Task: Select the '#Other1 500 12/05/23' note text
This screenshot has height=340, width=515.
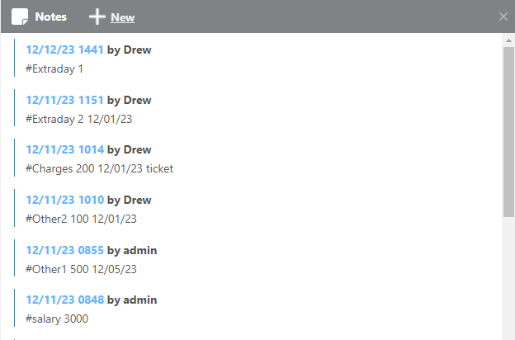Action: pyautogui.click(x=81, y=269)
